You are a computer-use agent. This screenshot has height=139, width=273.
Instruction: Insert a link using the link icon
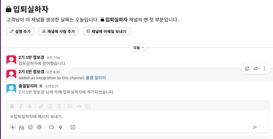pos(41,106)
